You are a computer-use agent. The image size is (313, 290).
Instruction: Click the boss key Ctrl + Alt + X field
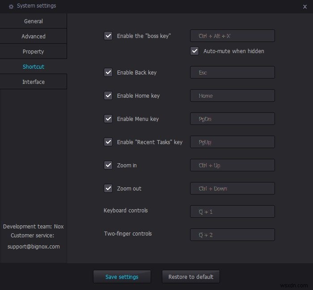click(233, 36)
